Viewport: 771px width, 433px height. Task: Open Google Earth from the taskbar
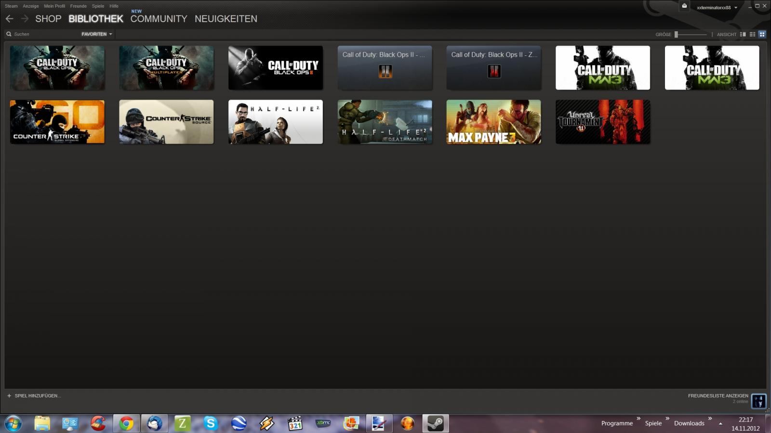239,423
